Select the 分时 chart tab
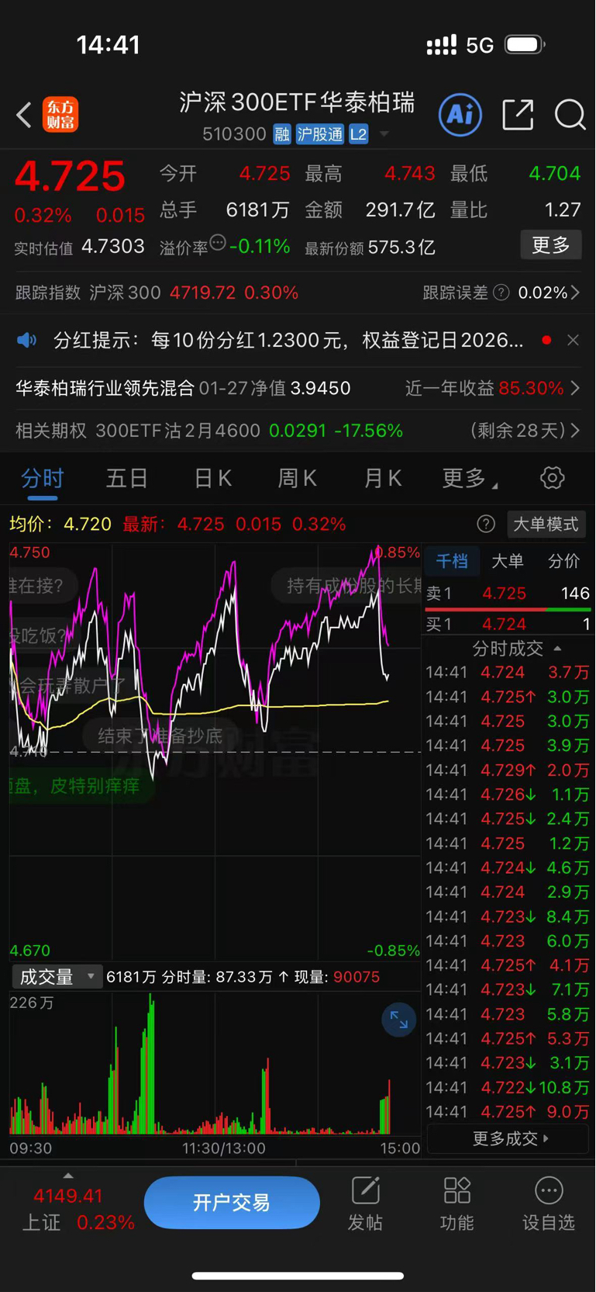 [43, 478]
